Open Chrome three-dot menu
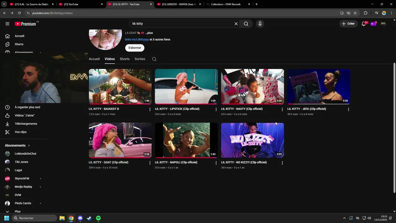Image resolution: width=396 pixels, height=223 pixels. (392, 13)
